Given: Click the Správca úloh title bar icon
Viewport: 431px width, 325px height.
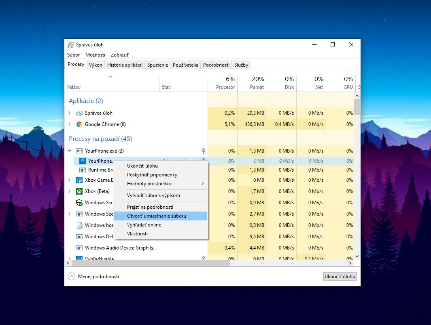Looking at the screenshot, I should pos(71,45).
